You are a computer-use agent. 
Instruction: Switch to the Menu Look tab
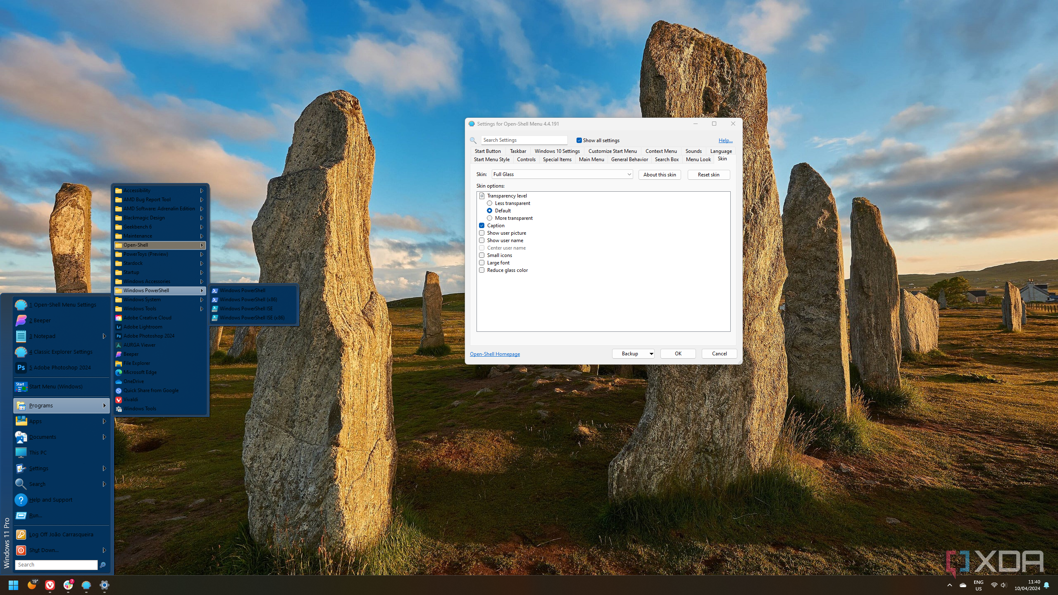point(698,159)
